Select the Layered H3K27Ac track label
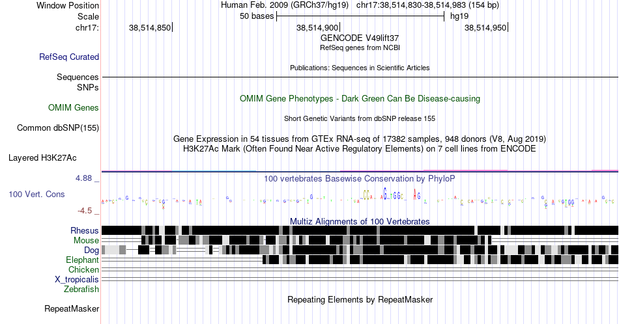The width and height of the screenshot is (619, 324). click(x=42, y=157)
